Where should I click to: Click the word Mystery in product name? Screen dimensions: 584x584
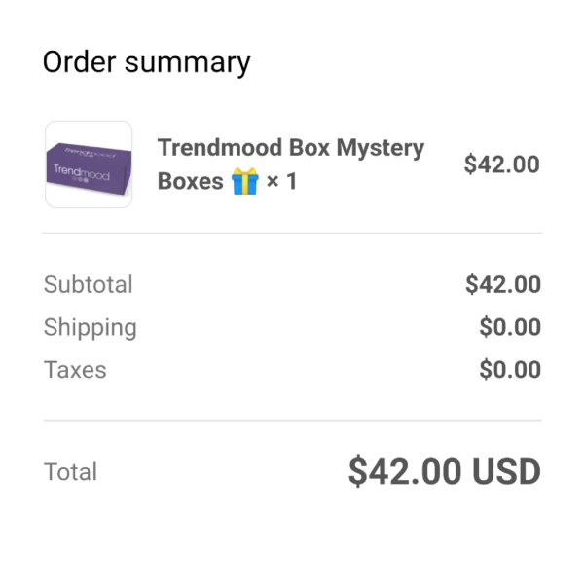[381, 148]
